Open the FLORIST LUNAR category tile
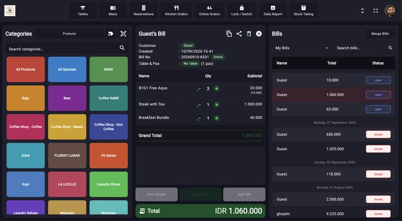This screenshot has height=221, width=402. coord(67,155)
